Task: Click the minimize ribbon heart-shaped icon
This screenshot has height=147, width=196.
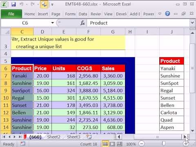Action: pos(160,14)
